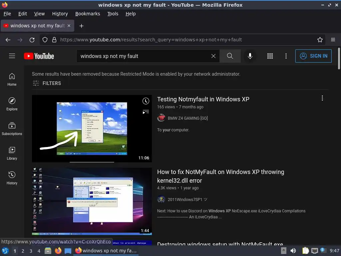Launch Firefox from taskbar launcher
Image resolution: width=341 pixels, height=256 pixels.
point(58,251)
